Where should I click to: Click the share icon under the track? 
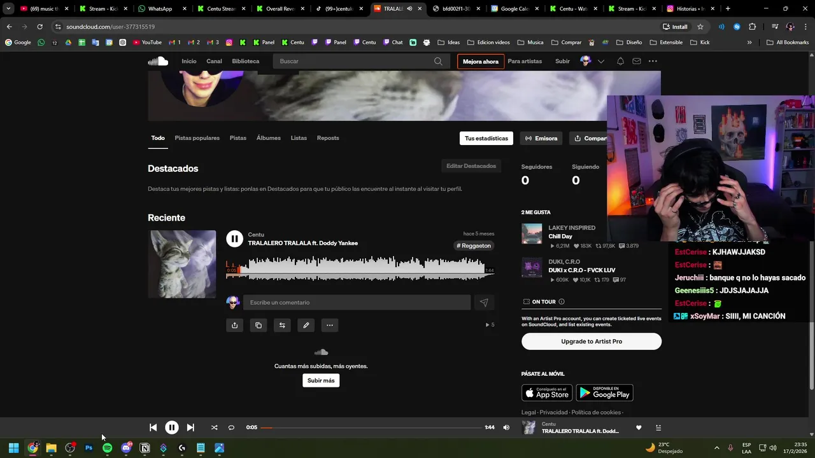coord(234,325)
